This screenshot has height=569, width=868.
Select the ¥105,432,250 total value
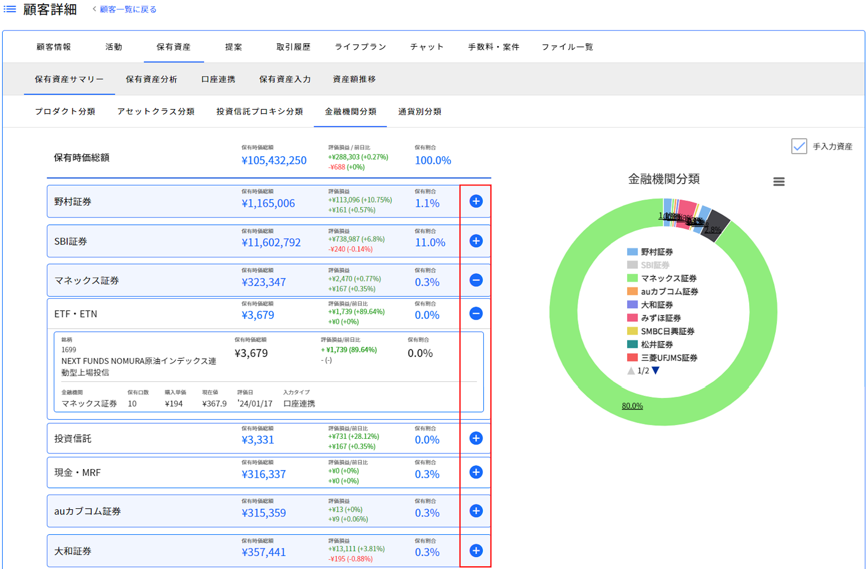tap(274, 161)
